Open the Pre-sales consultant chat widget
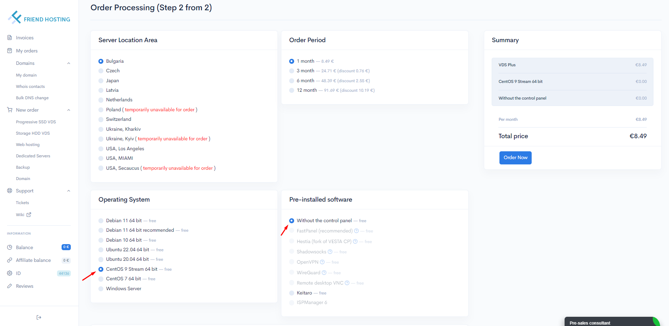 click(x=612, y=322)
